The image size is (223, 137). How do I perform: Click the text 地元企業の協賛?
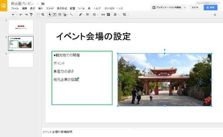tap(66, 79)
